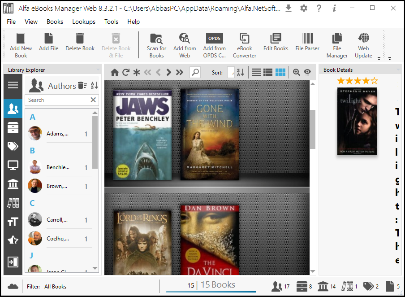Open Add from OPDS Catalog
Image resolution: width=405 pixels, height=297 pixels.
coord(215,45)
